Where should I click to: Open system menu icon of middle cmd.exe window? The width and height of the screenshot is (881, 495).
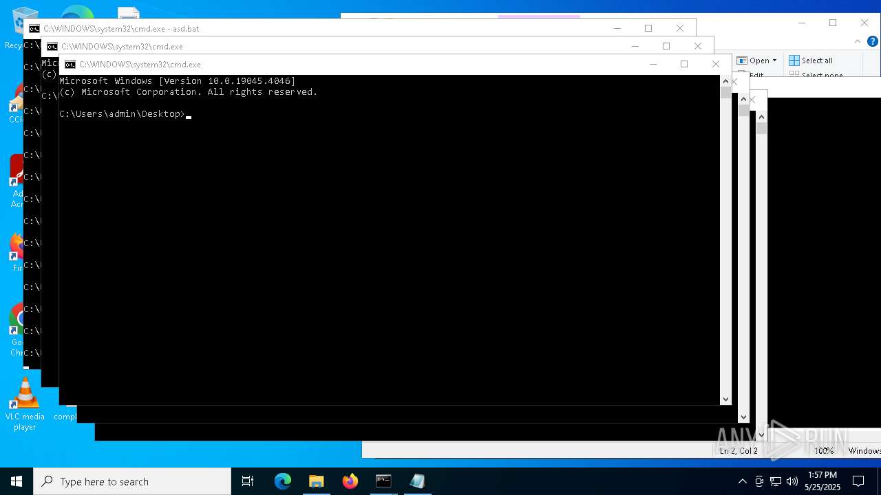tap(52, 47)
